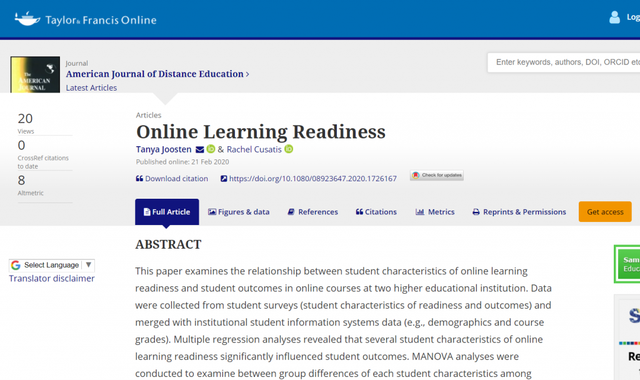Viewport: 640px width, 380px height.
Task: Click the Check for updates badge
Action: [437, 175]
